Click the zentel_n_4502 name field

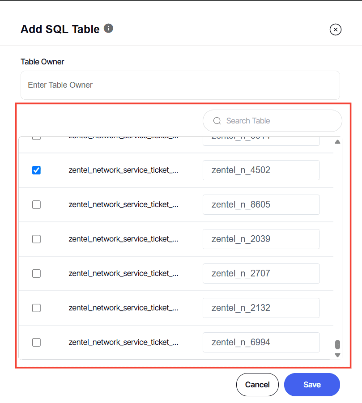pos(261,170)
